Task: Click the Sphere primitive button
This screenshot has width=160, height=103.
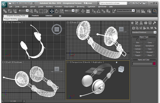Action: pos(138,46)
